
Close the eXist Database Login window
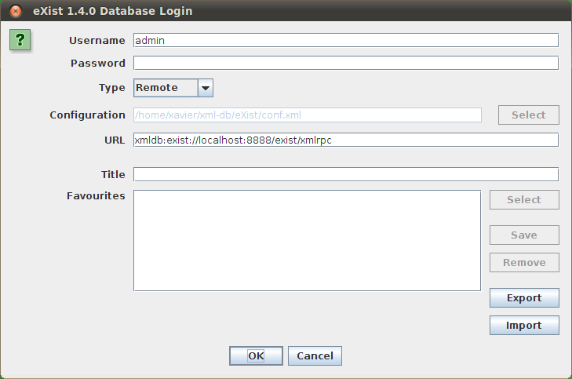tap(16, 11)
